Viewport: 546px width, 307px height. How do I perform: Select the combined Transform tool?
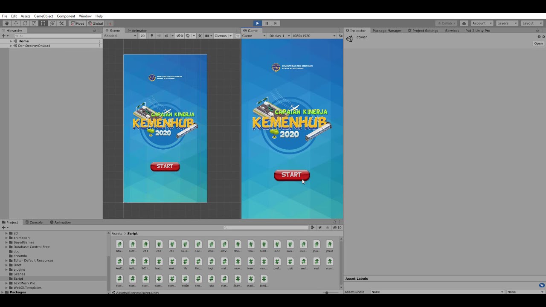click(x=52, y=23)
